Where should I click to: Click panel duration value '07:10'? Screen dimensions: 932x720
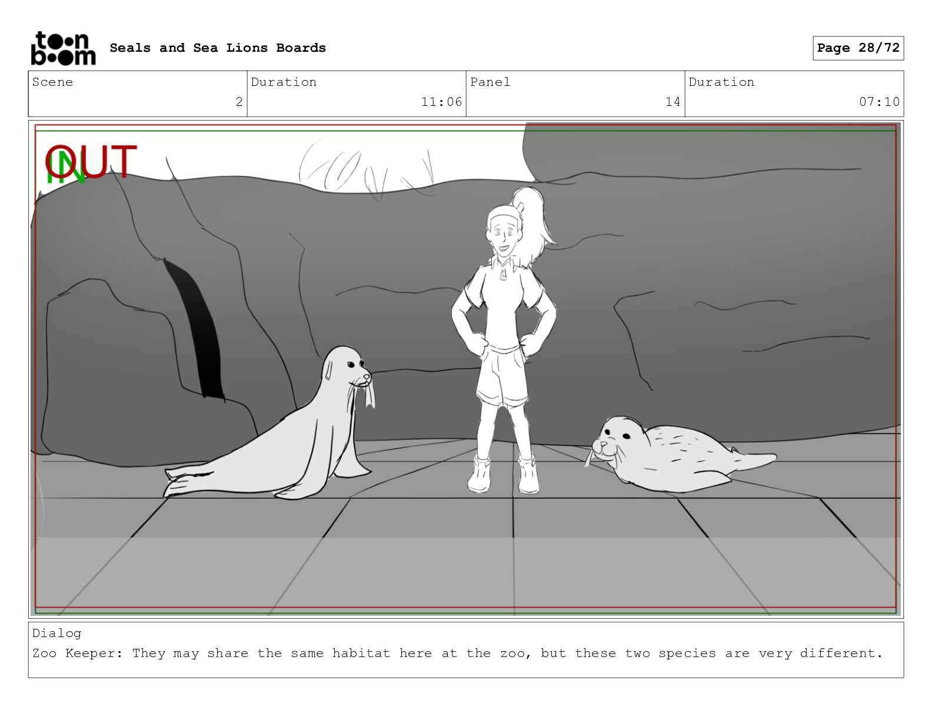(879, 102)
